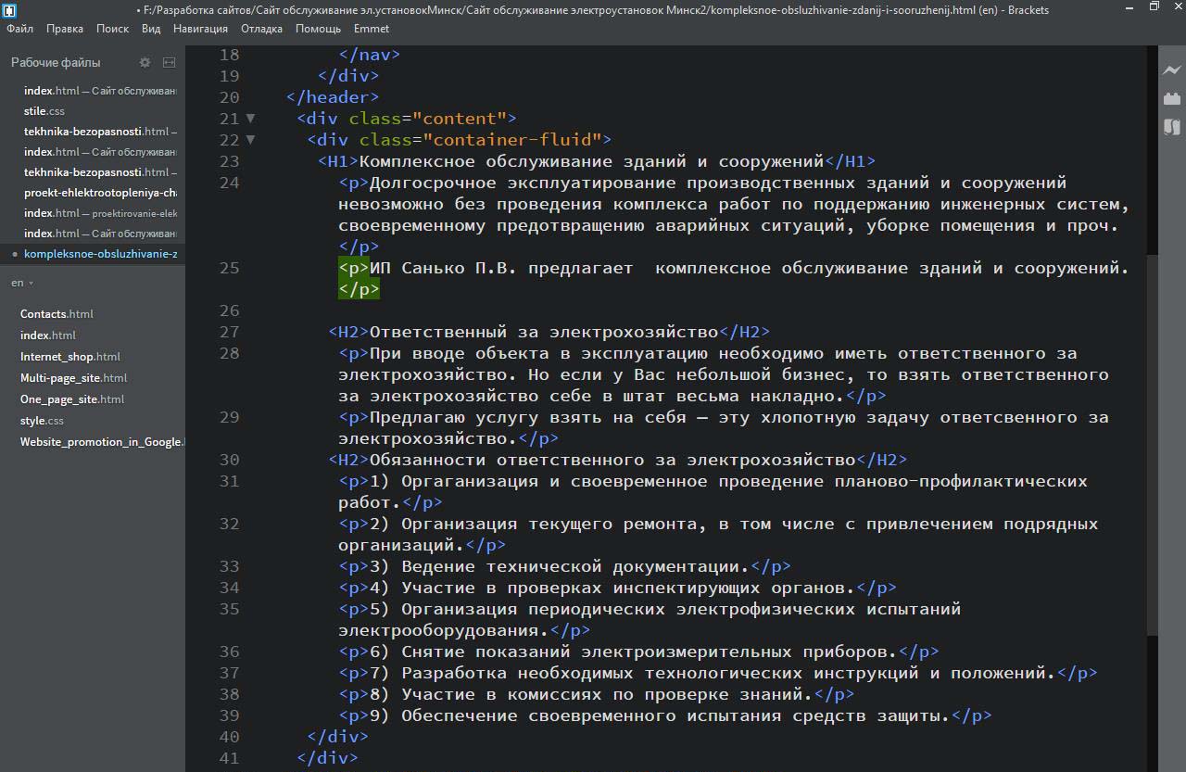Image resolution: width=1186 pixels, height=772 pixels.
Task: Select proekt-ehlektrootopleniya file in working files
Action: click(99, 193)
